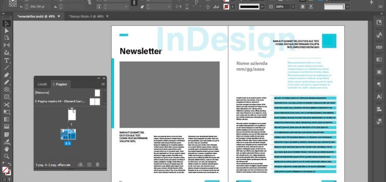The image size is (386, 182).
Task: Close the newsletter.indd tab
Action: pos(59,16)
